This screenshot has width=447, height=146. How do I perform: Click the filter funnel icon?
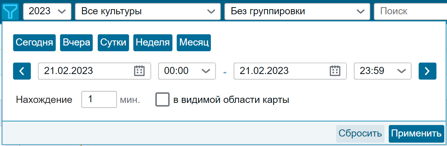pyautogui.click(x=10, y=11)
